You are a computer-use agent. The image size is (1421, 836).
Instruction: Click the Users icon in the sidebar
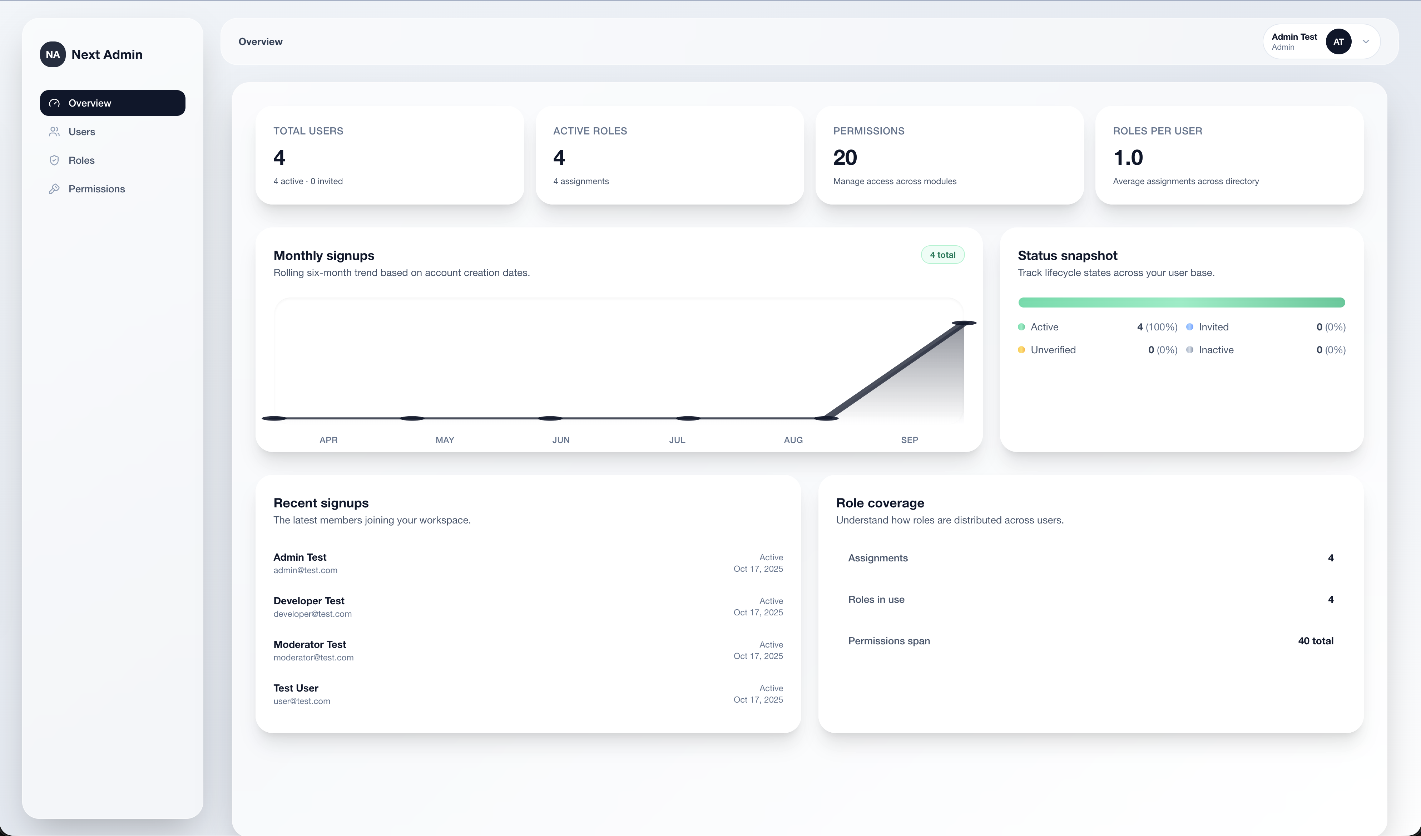click(x=54, y=132)
